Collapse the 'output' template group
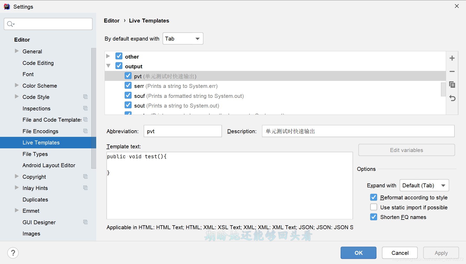466x264 pixels. [108, 66]
